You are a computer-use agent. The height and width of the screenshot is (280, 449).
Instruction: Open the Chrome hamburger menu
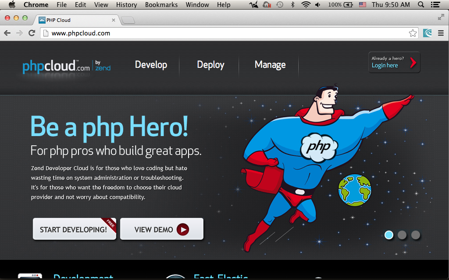point(441,33)
